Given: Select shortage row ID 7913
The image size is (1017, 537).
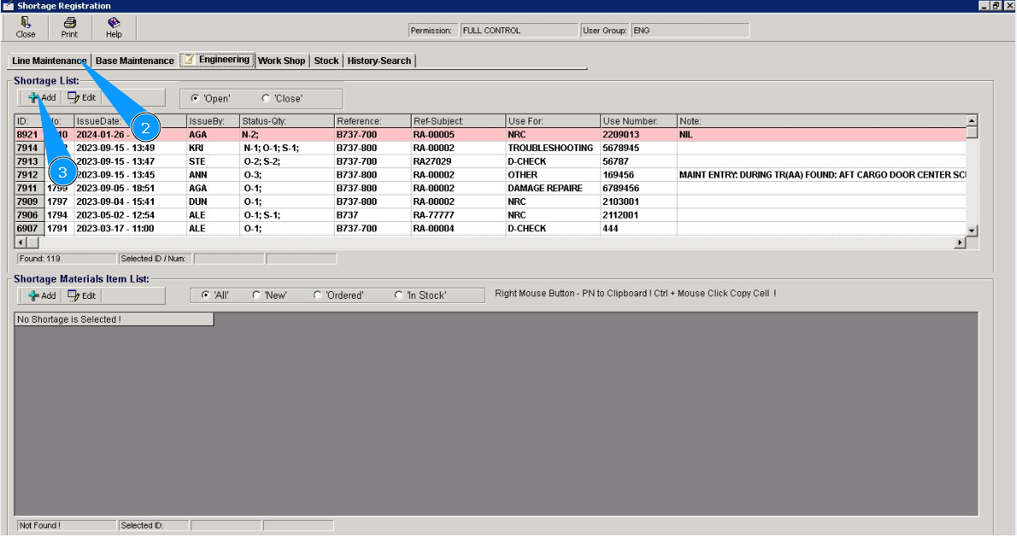Looking at the screenshot, I should tap(491, 161).
